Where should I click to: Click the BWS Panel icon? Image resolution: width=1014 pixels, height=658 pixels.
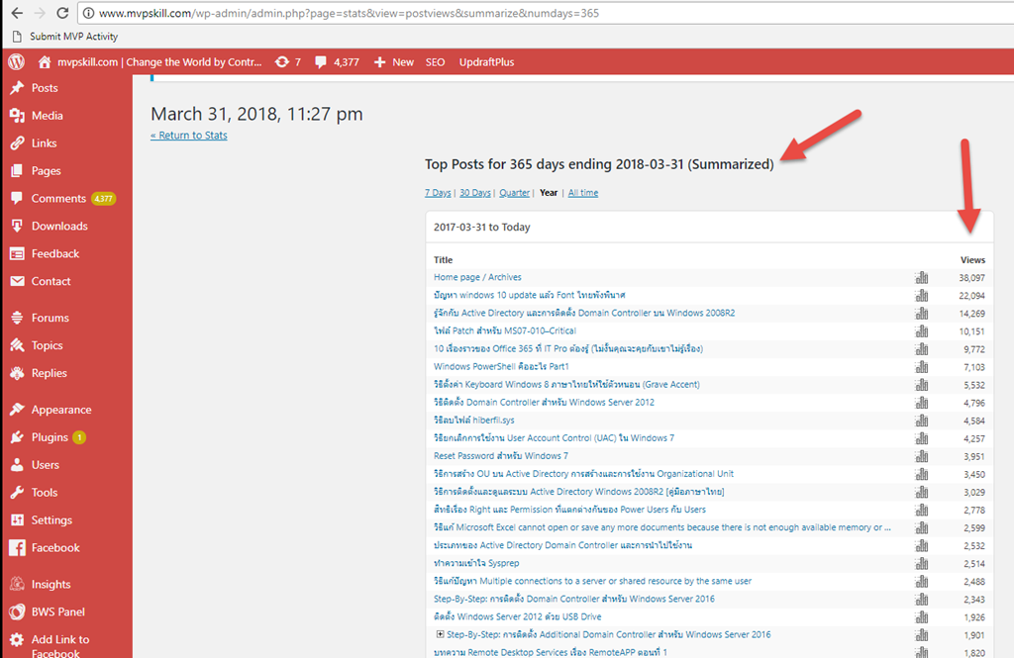(18, 612)
